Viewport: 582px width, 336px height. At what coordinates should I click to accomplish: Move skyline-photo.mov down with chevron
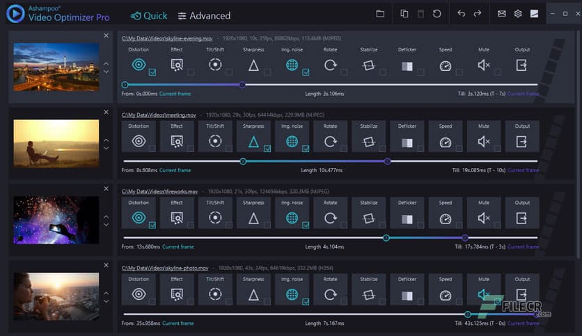point(106,301)
